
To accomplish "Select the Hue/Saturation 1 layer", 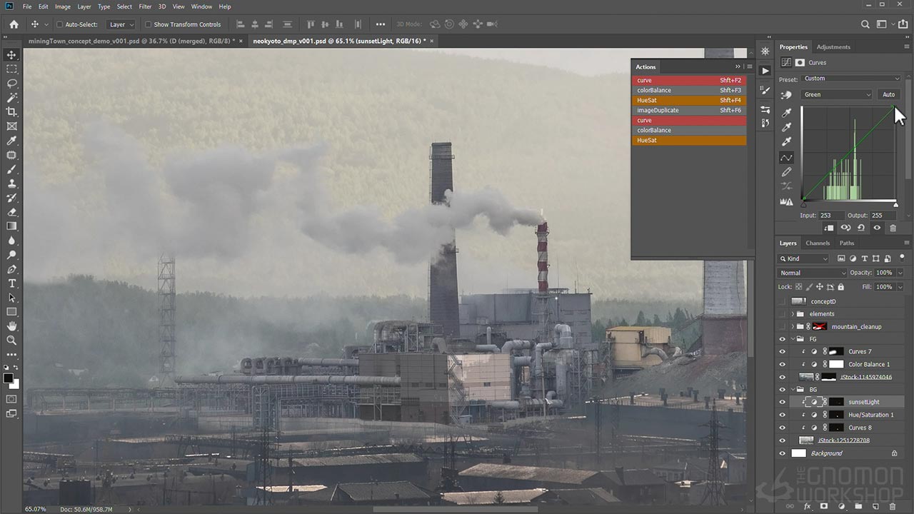I will point(870,415).
